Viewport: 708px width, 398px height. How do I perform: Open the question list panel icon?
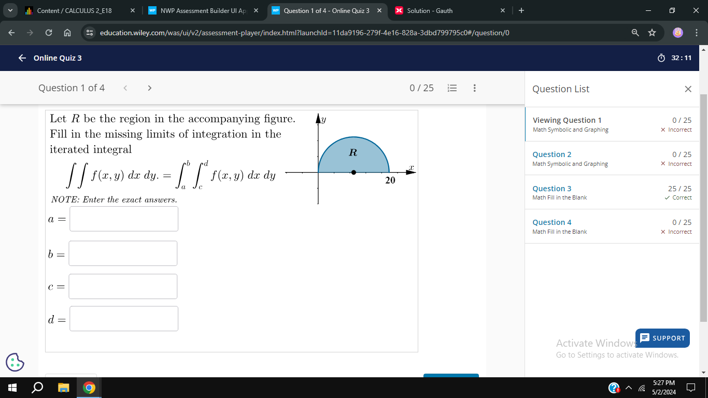(452, 88)
